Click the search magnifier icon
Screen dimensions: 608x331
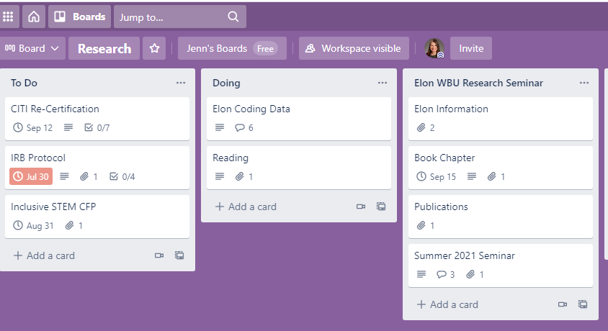233,17
